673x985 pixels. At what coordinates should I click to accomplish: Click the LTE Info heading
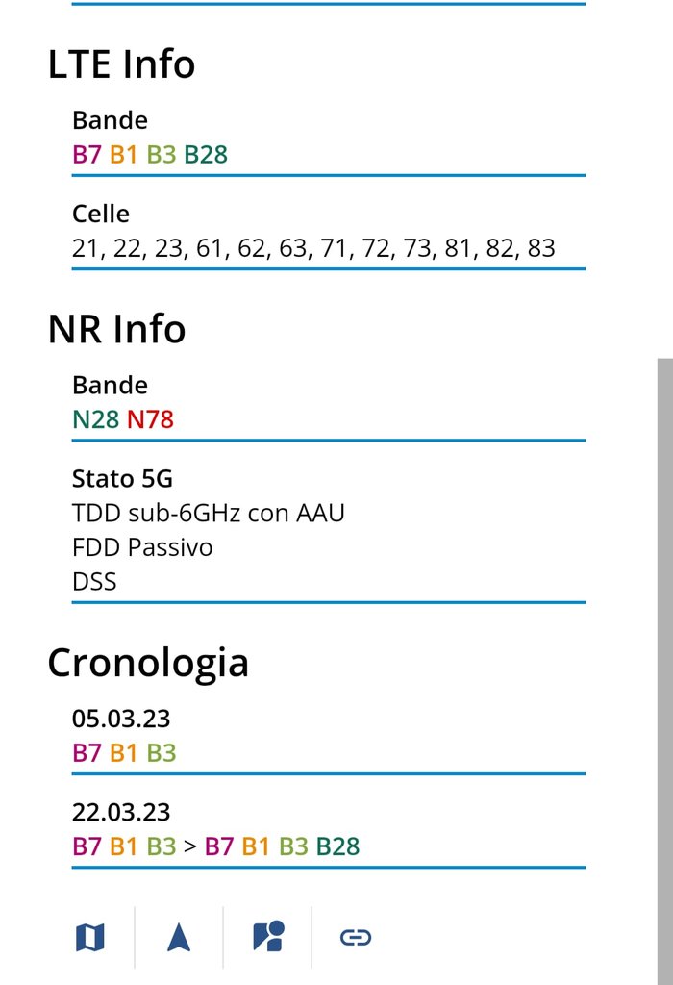(121, 64)
